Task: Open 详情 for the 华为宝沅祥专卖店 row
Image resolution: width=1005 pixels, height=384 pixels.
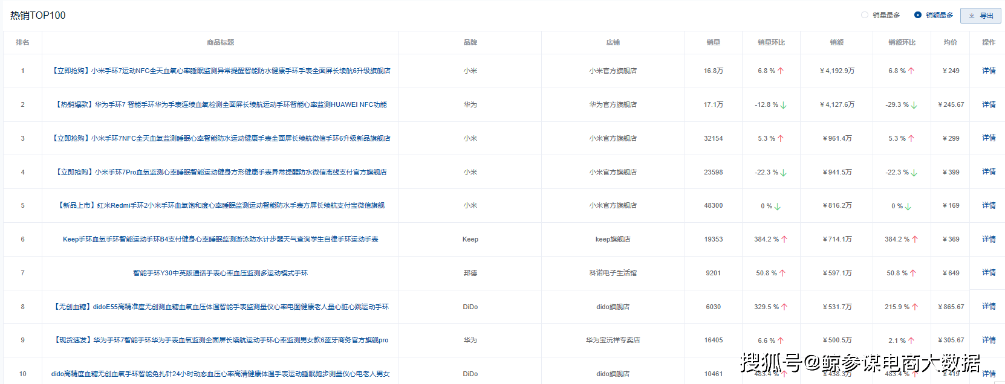Action: pos(989,340)
